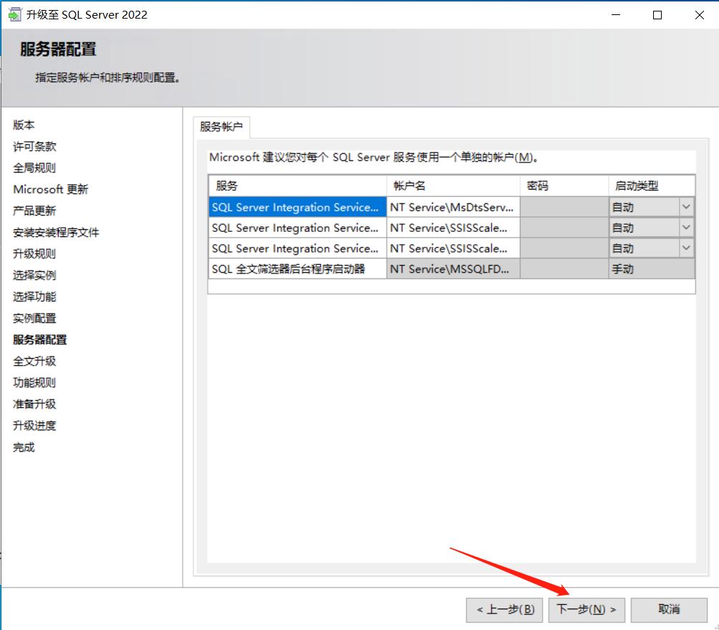The image size is (719, 630).
Task: Select SQL 全文筛选器后台程序启动器 service row
Action: click(297, 269)
